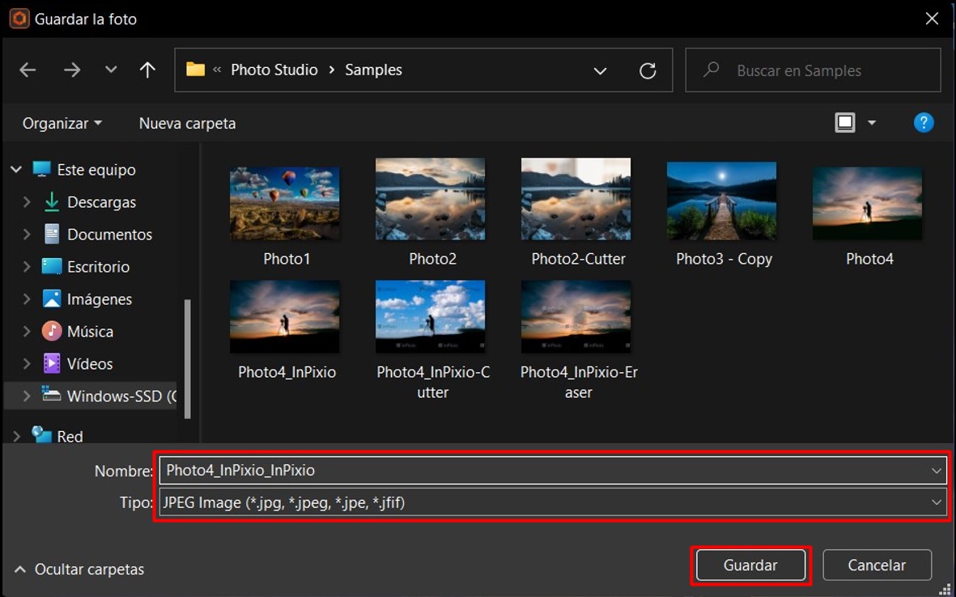Open help with the blue question icon

coord(923,122)
